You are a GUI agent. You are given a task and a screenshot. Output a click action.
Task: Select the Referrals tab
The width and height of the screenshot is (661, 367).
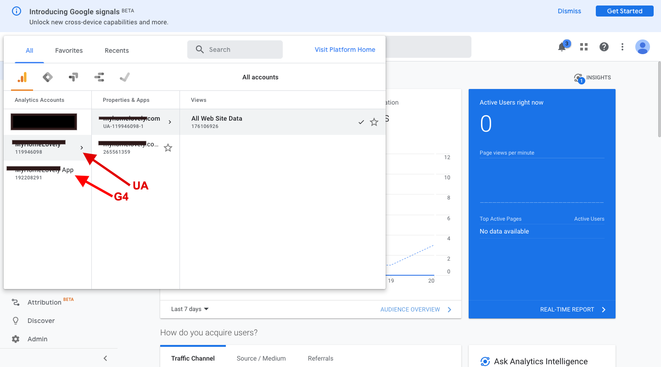click(320, 358)
